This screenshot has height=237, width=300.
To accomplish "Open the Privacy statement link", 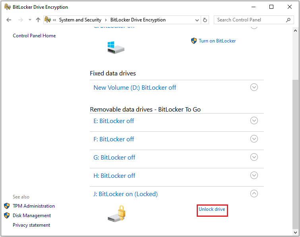I will click(31, 225).
